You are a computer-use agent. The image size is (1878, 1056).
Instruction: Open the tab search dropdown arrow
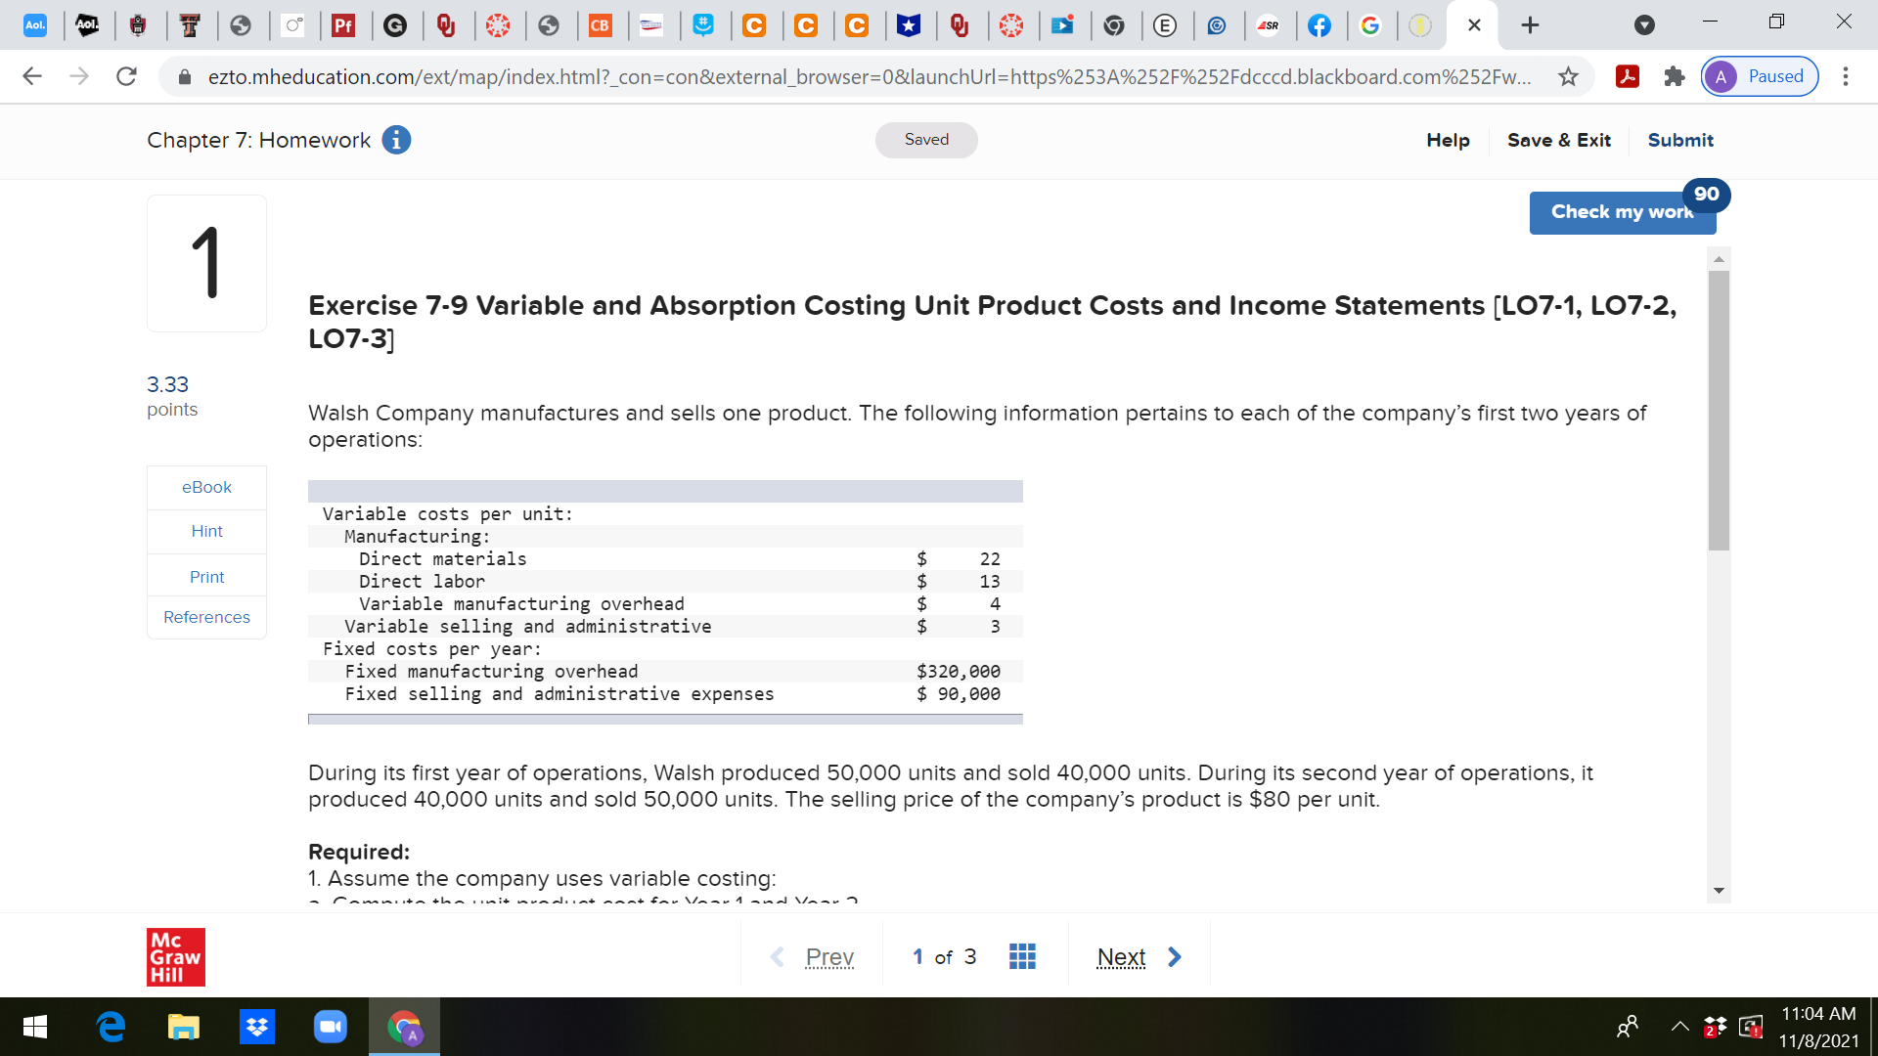pyautogui.click(x=1644, y=25)
